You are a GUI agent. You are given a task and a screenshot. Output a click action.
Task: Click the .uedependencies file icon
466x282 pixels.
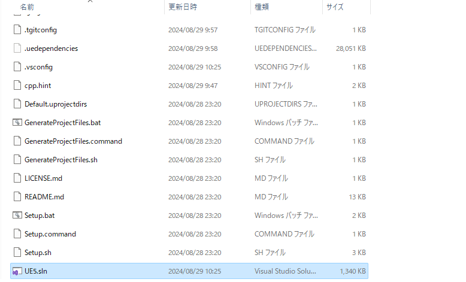[17, 48]
